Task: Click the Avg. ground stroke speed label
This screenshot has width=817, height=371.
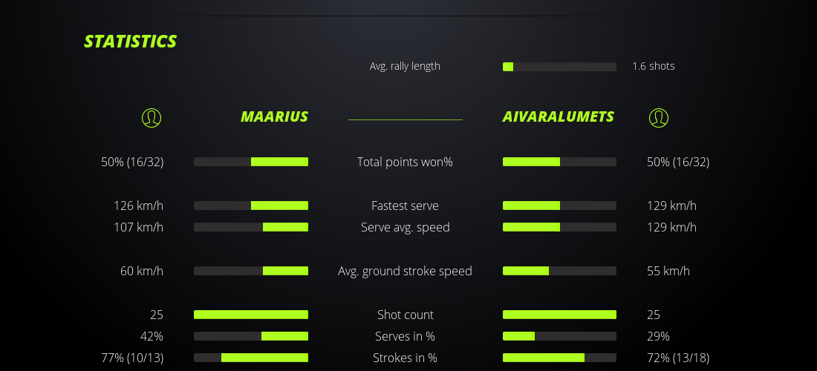Action: [405, 271]
